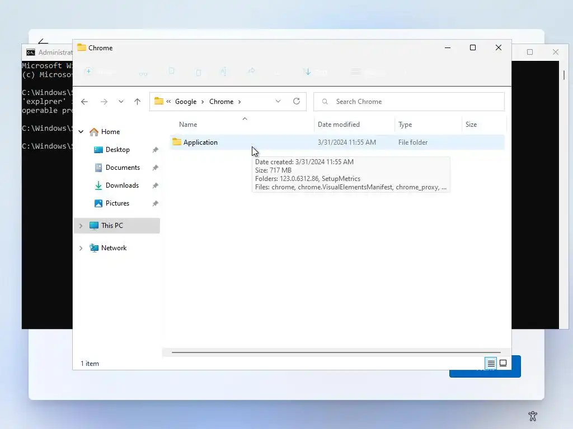
Task: Click the Search Chrome input field
Action: (409, 102)
